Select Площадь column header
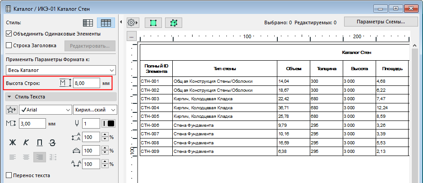Viewport: 423px width, 183px height. [x=392, y=69]
